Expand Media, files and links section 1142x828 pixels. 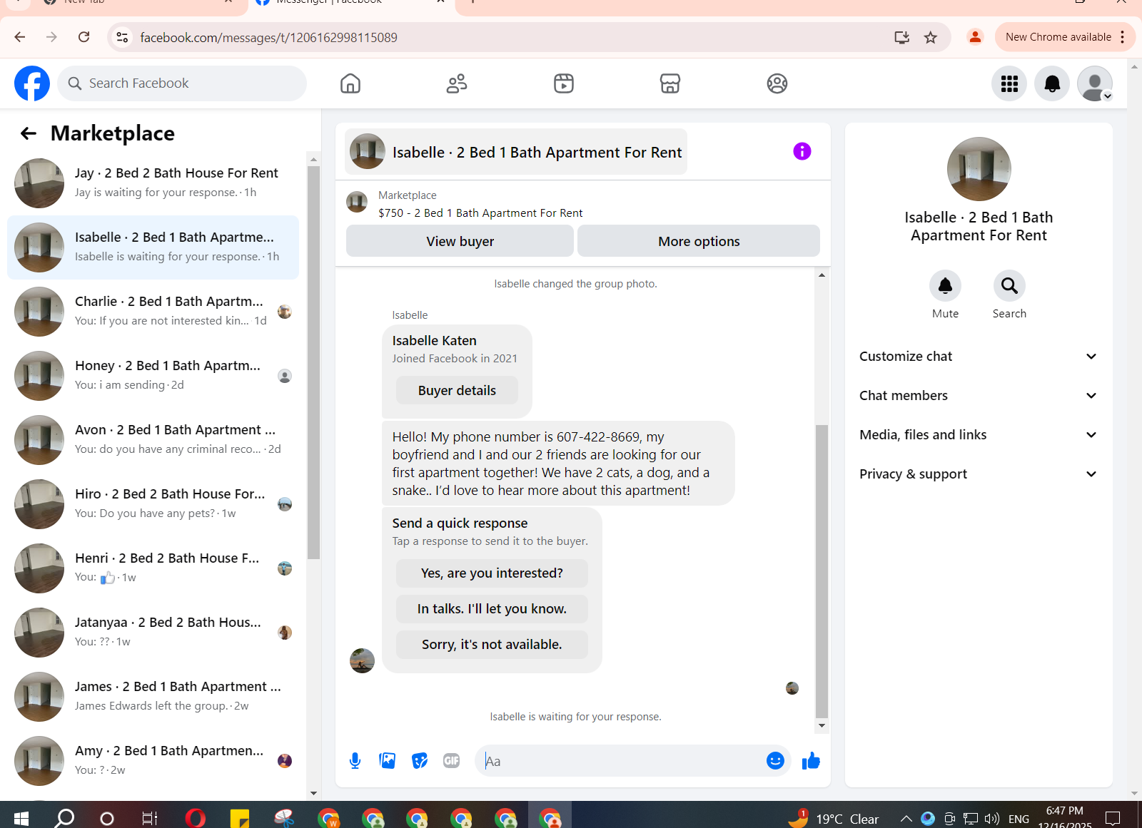tap(978, 435)
